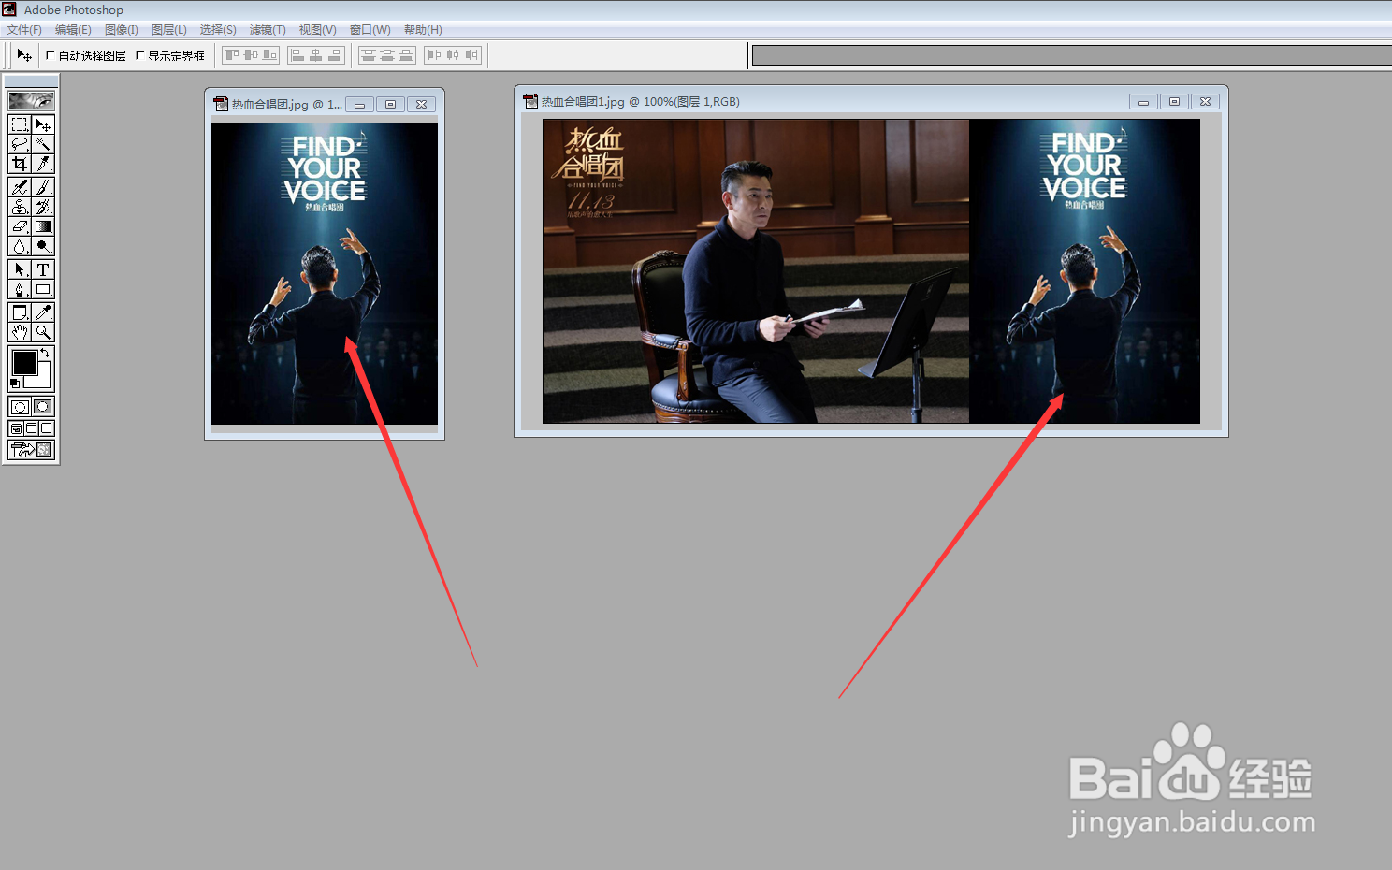The image size is (1392, 870).
Task: Click Distribute Vertical Centers button
Action: point(387,55)
